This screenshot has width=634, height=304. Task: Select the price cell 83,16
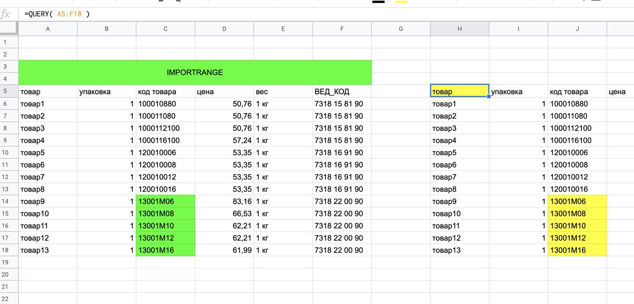pyautogui.click(x=224, y=201)
